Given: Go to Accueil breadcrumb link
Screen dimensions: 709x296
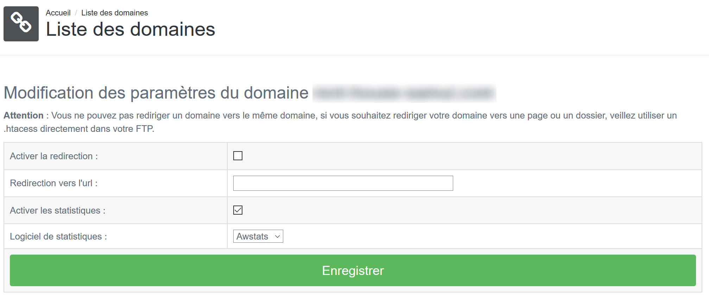Looking at the screenshot, I should [x=58, y=13].
